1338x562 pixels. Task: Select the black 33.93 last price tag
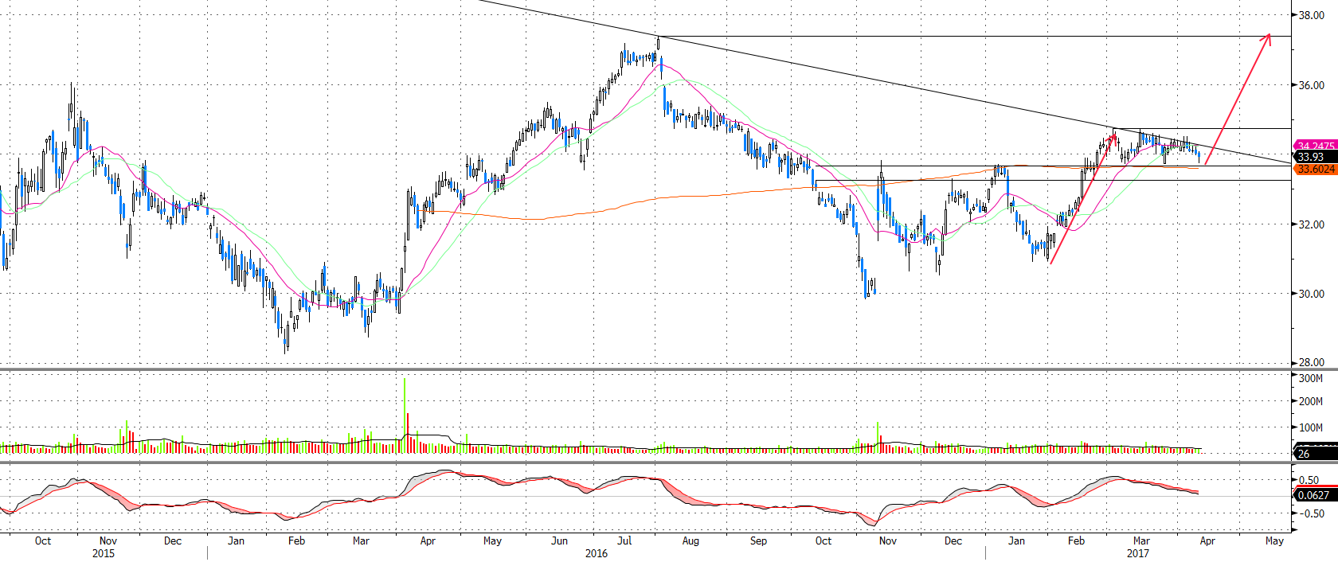[x=1316, y=158]
